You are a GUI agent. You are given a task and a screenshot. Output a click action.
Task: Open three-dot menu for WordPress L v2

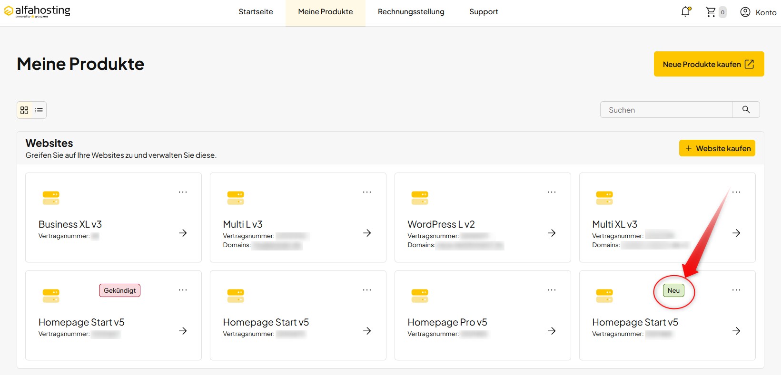(x=552, y=192)
